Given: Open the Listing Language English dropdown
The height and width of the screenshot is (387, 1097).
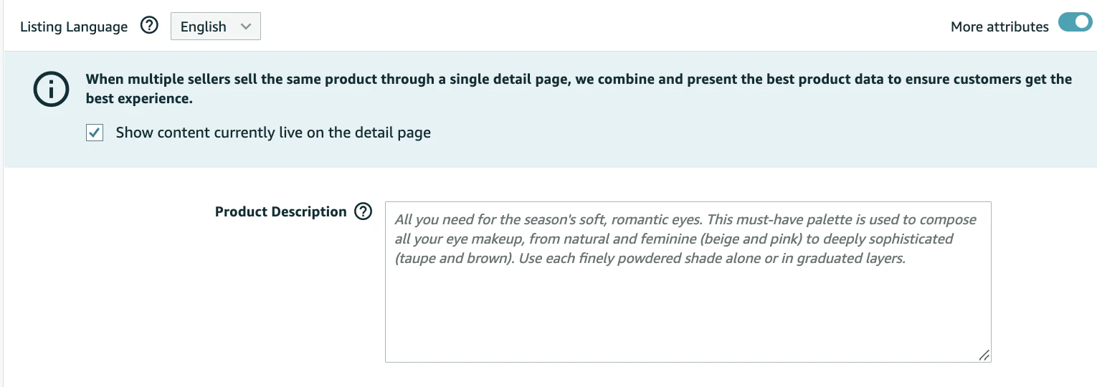Looking at the screenshot, I should (216, 27).
